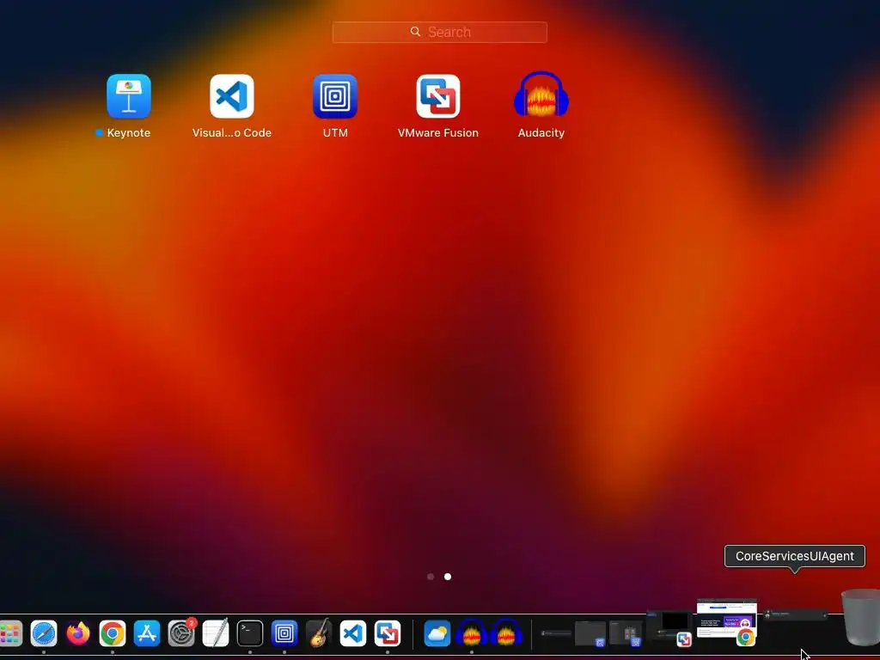This screenshot has width=880, height=660.
Task: Switch to the first Launchpad page dot
Action: (431, 577)
